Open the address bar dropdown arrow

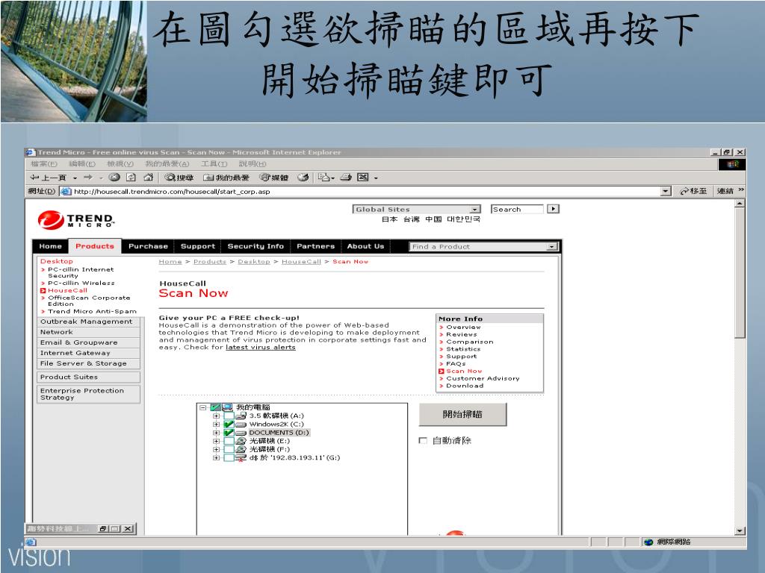click(666, 192)
